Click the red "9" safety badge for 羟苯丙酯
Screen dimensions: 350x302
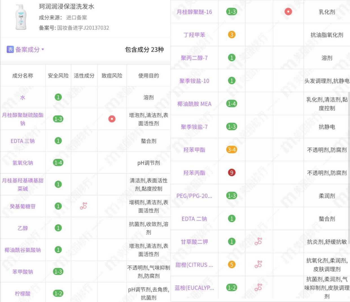[x=231, y=173]
